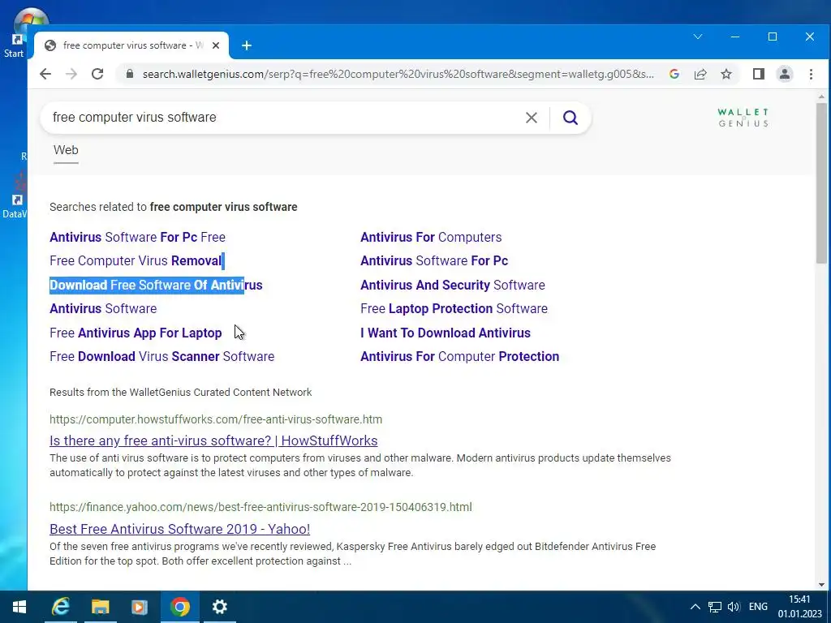Click Results from WalletGenius Curated Content text
Screen dimensions: 831x623
[180, 393]
